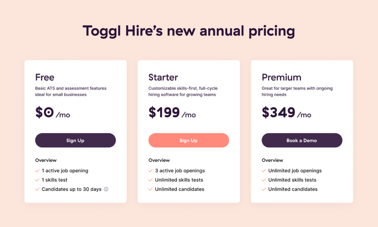This screenshot has width=378, height=227.
Task: Click the checkmark beside 1 skills test
Action: (37, 180)
